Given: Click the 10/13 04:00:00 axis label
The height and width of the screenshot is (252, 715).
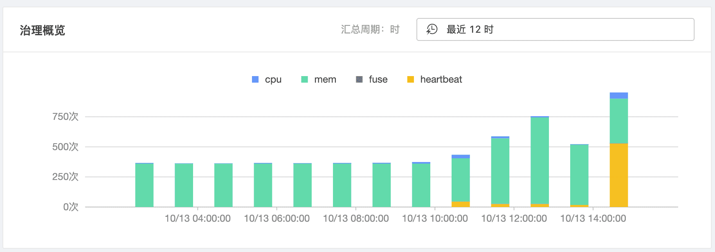Looking at the screenshot, I should coord(198,218).
